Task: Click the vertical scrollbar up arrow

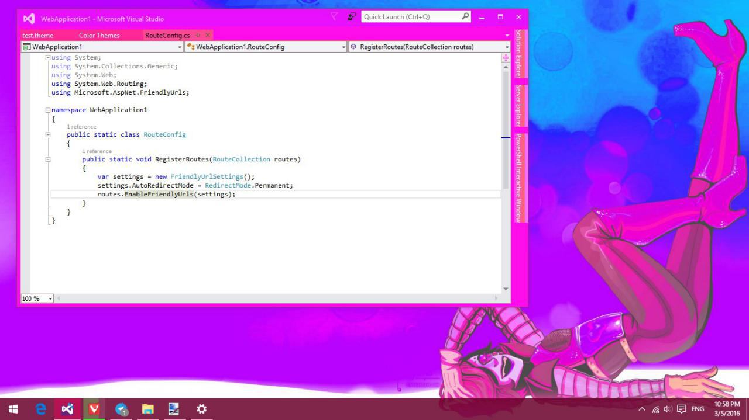Action: point(506,67)
